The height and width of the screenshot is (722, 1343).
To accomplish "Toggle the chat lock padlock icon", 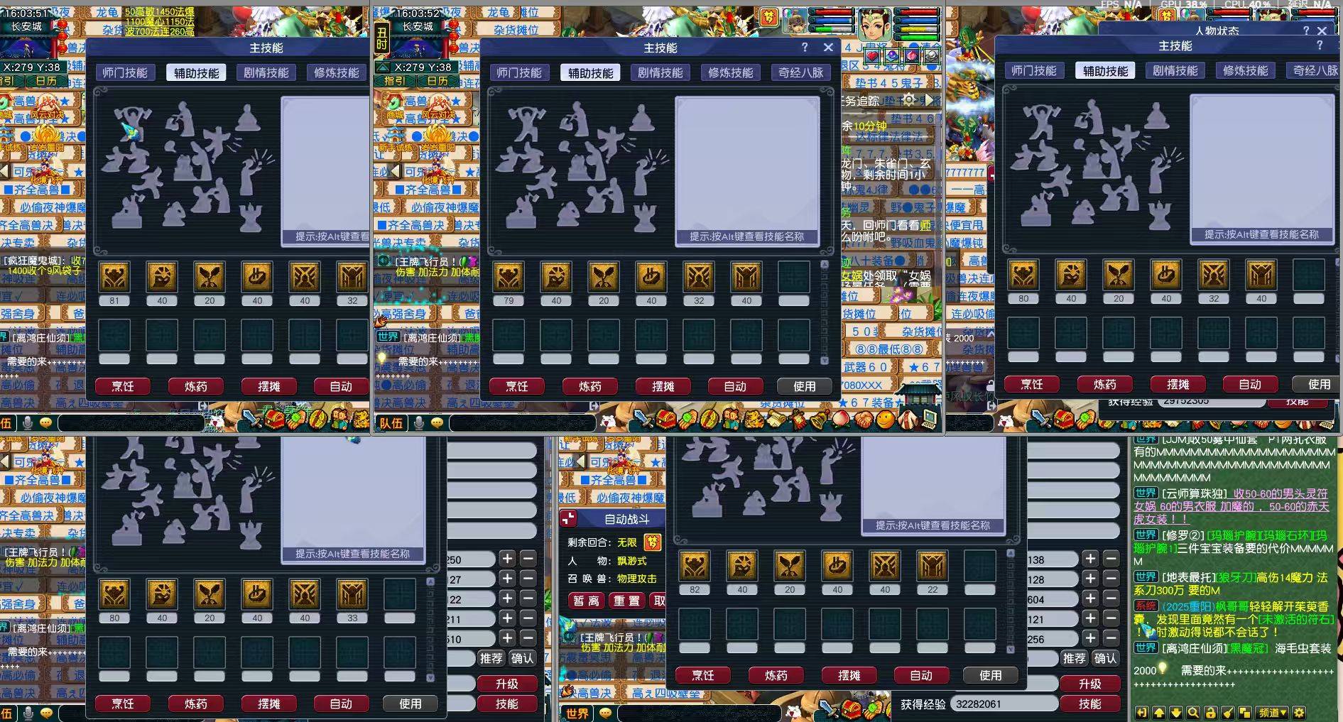I will pos(1211,713).
